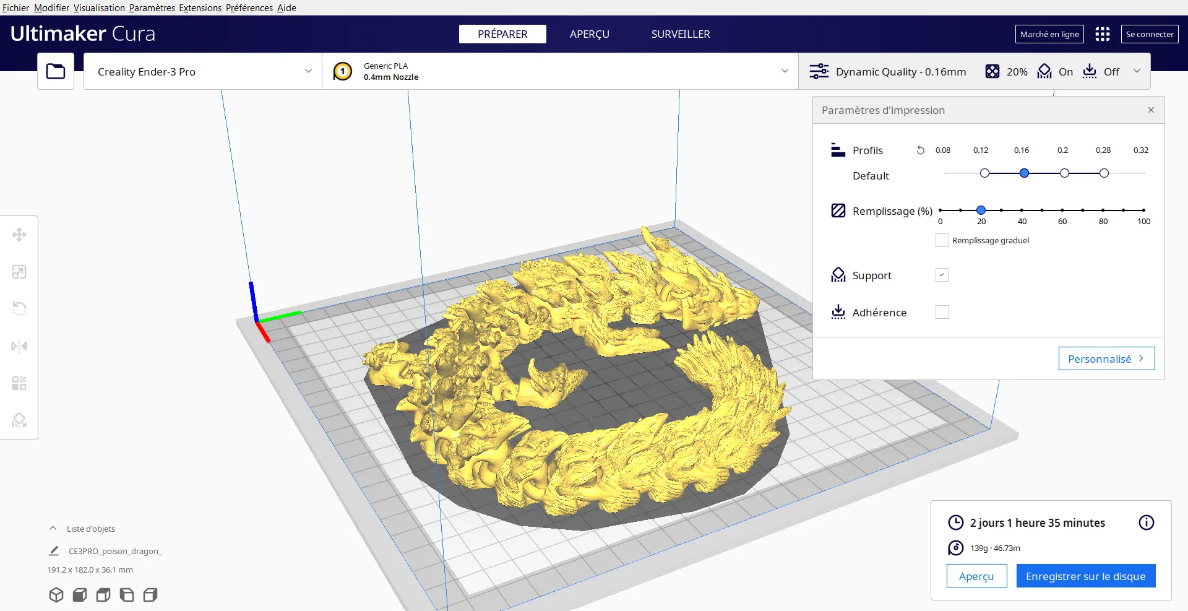Click the extruder 1 material icon
The image size is (1188, 611).
343,71
